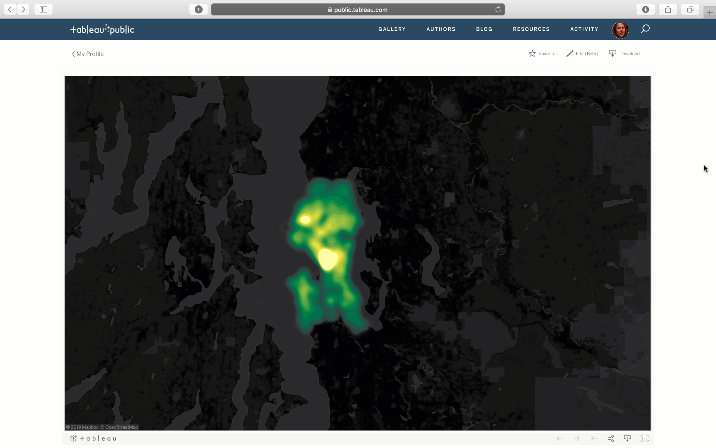
Task: Enter full screen mode icon
Action: tap(644, 438)
